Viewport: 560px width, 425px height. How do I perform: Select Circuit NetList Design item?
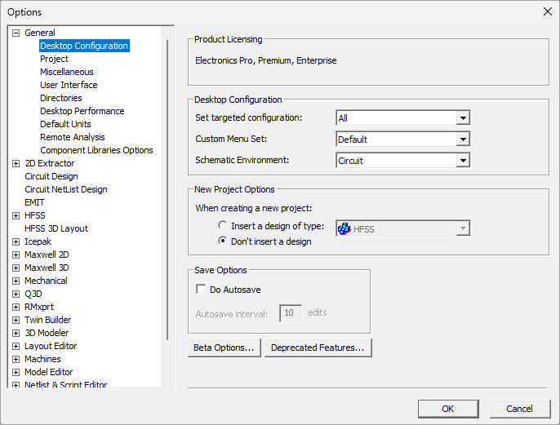(x=65, y=189)
